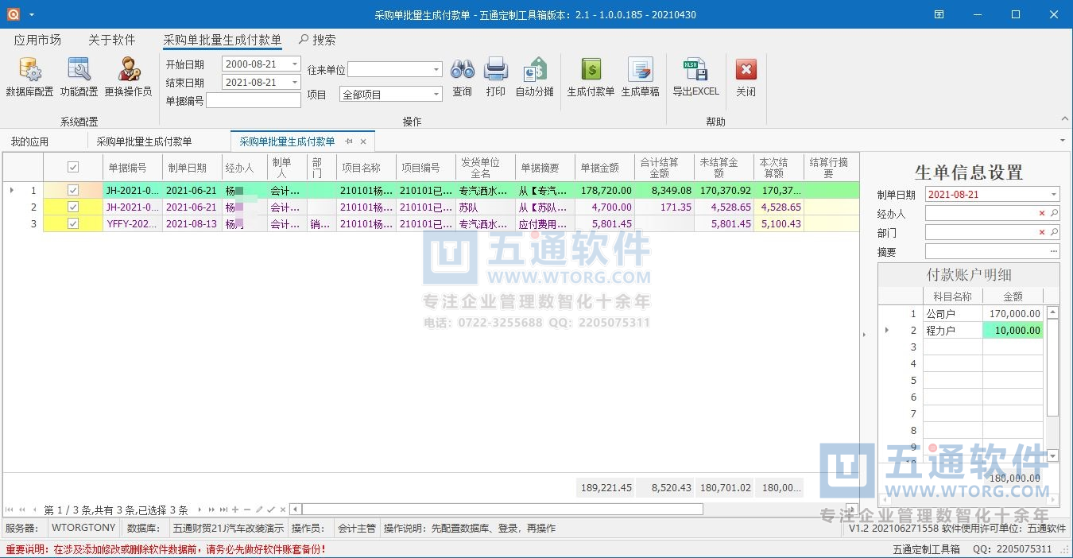
Task: Open the 摘要 ellipsis editor button
Action: (1054, 252)
